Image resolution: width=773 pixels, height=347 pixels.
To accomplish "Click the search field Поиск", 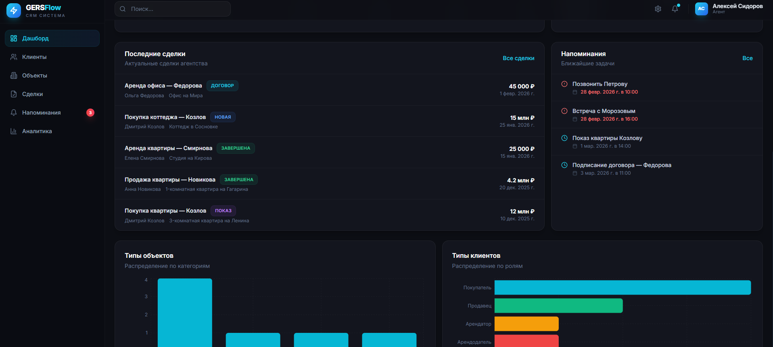I will [173, 9].
